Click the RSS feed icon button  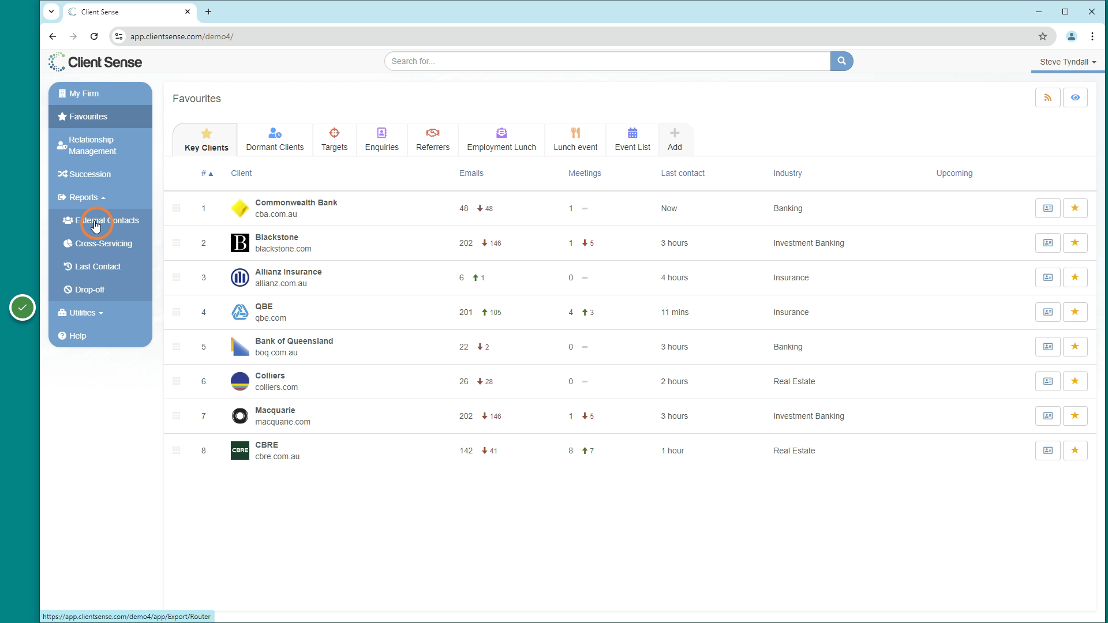[x=1048, y=97]
